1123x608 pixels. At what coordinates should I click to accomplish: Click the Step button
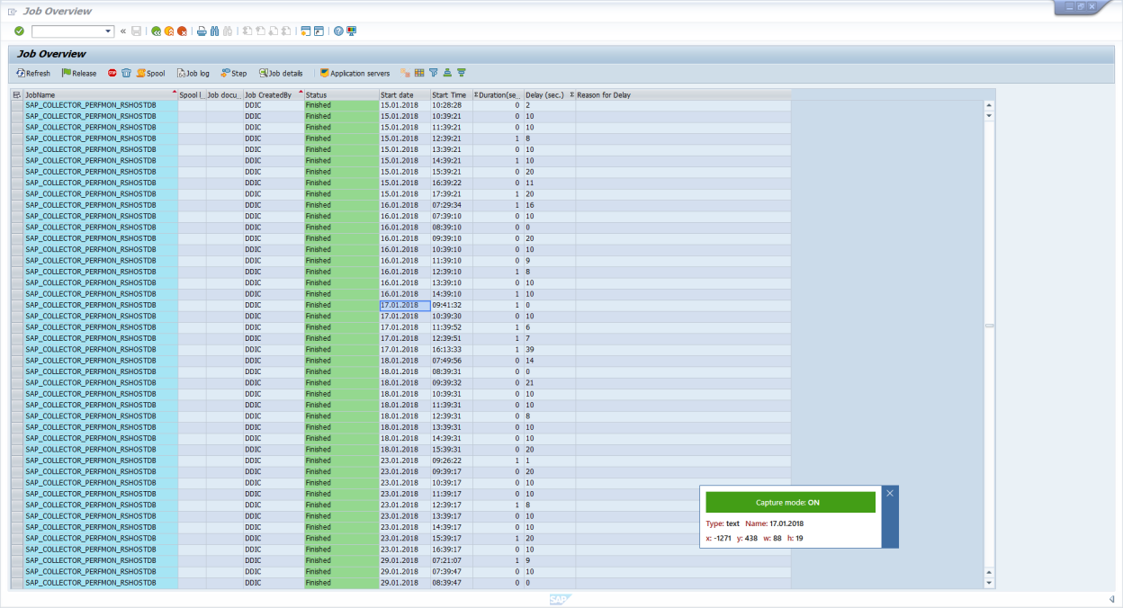click(x=233, y=73)
